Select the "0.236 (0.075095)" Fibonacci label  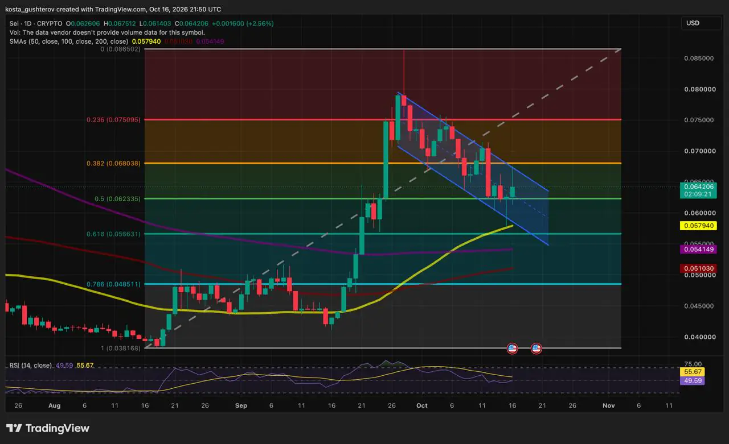point(113,120)
